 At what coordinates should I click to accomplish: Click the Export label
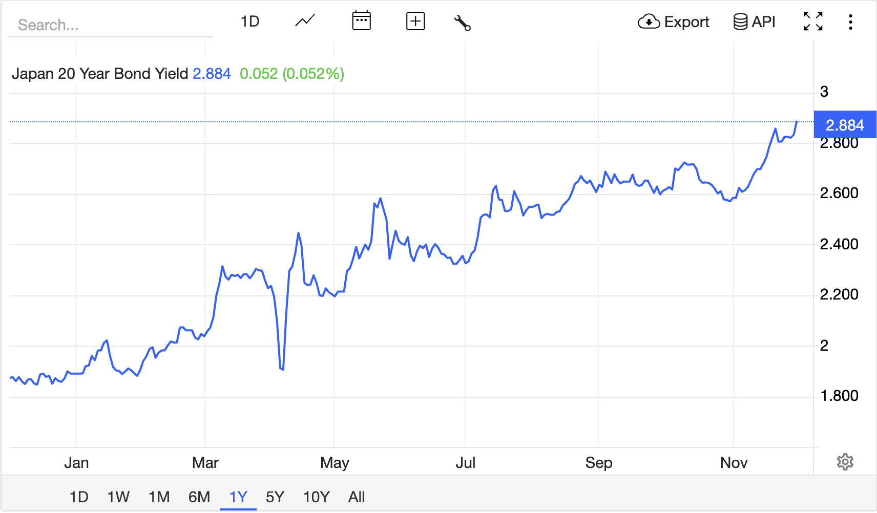(686, 22)
